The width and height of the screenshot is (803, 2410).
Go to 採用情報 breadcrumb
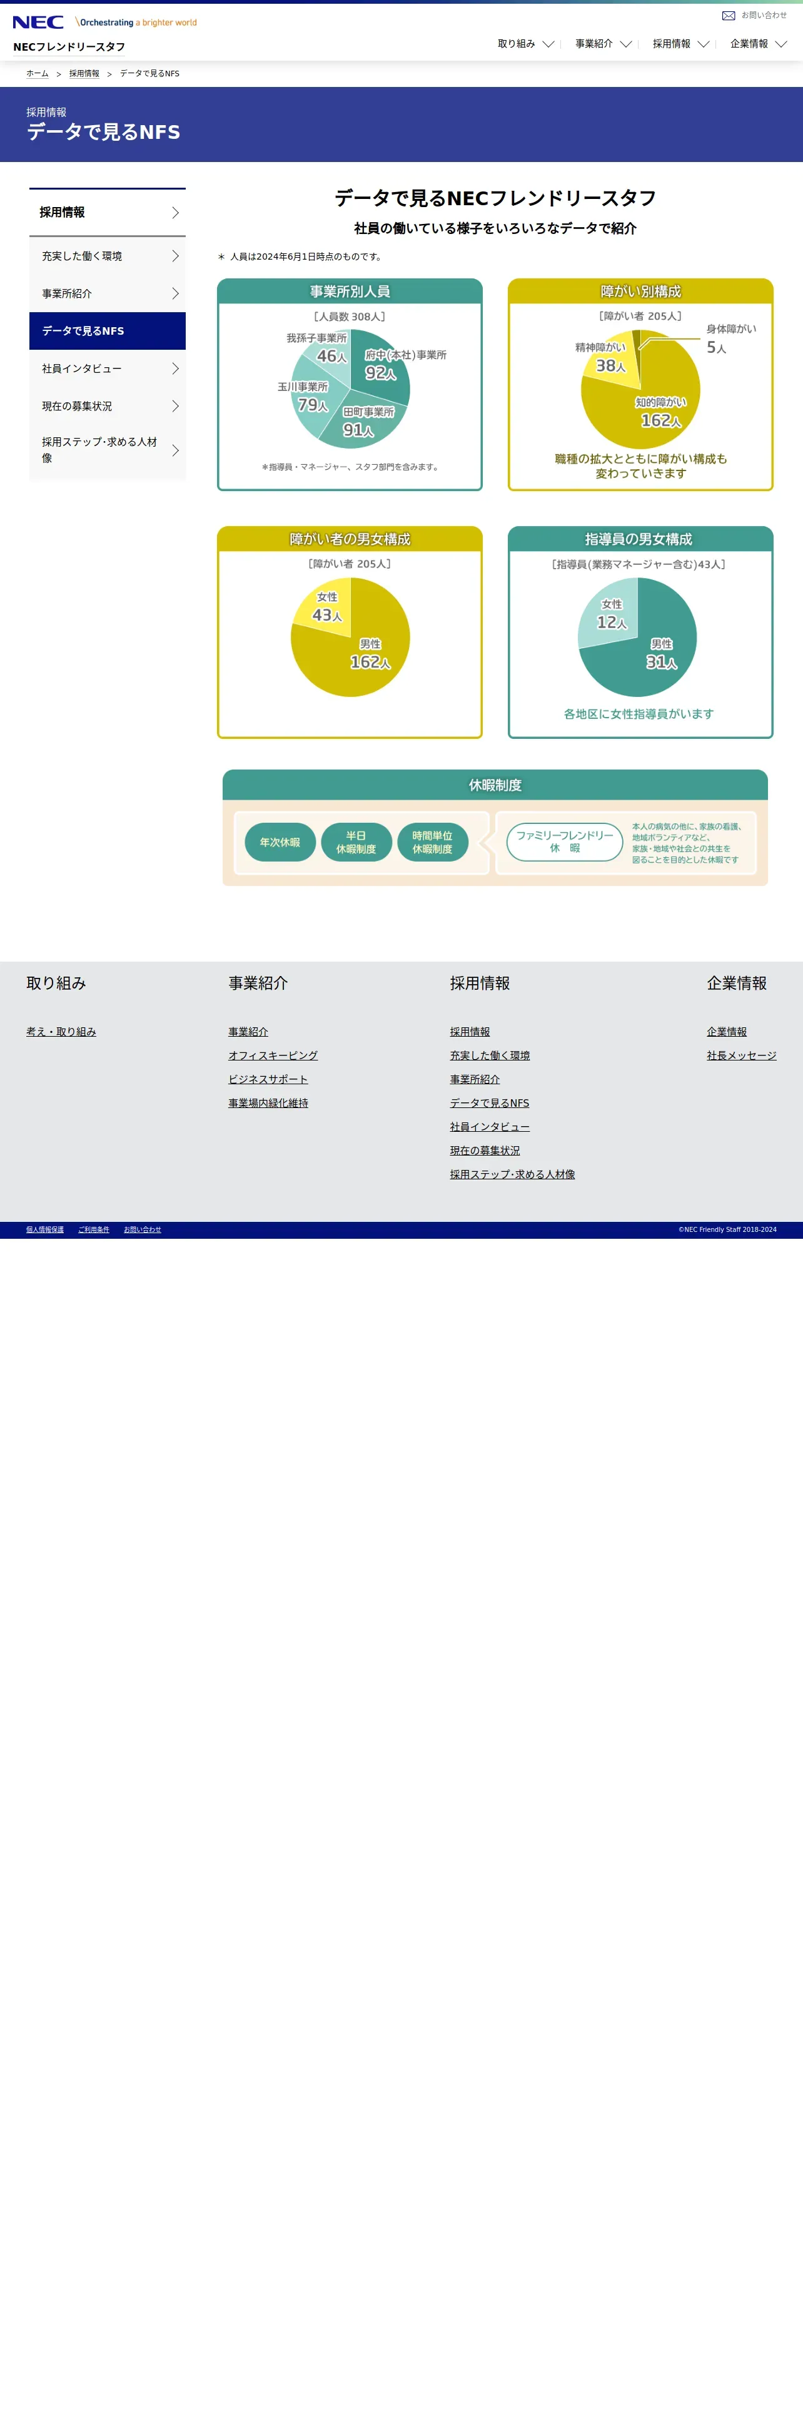pyautogui.click(x=84, y=74)
